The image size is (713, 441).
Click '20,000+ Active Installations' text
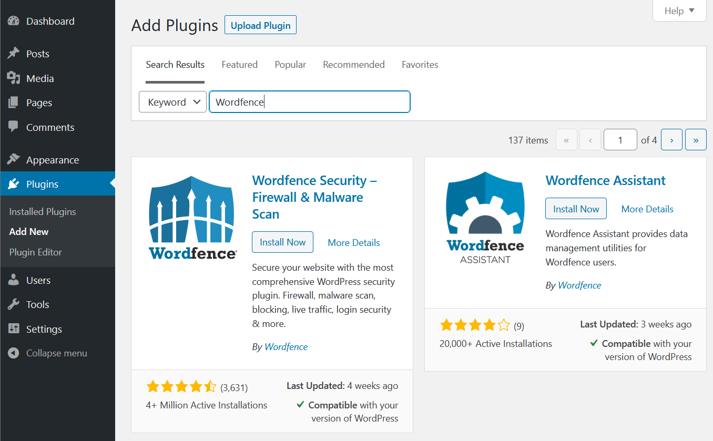click(496, 344)
